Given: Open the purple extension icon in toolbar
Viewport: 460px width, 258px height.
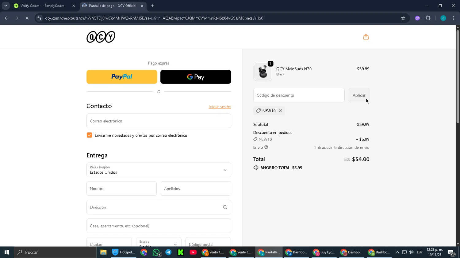Looking at the screenshot, I should 417,18.
